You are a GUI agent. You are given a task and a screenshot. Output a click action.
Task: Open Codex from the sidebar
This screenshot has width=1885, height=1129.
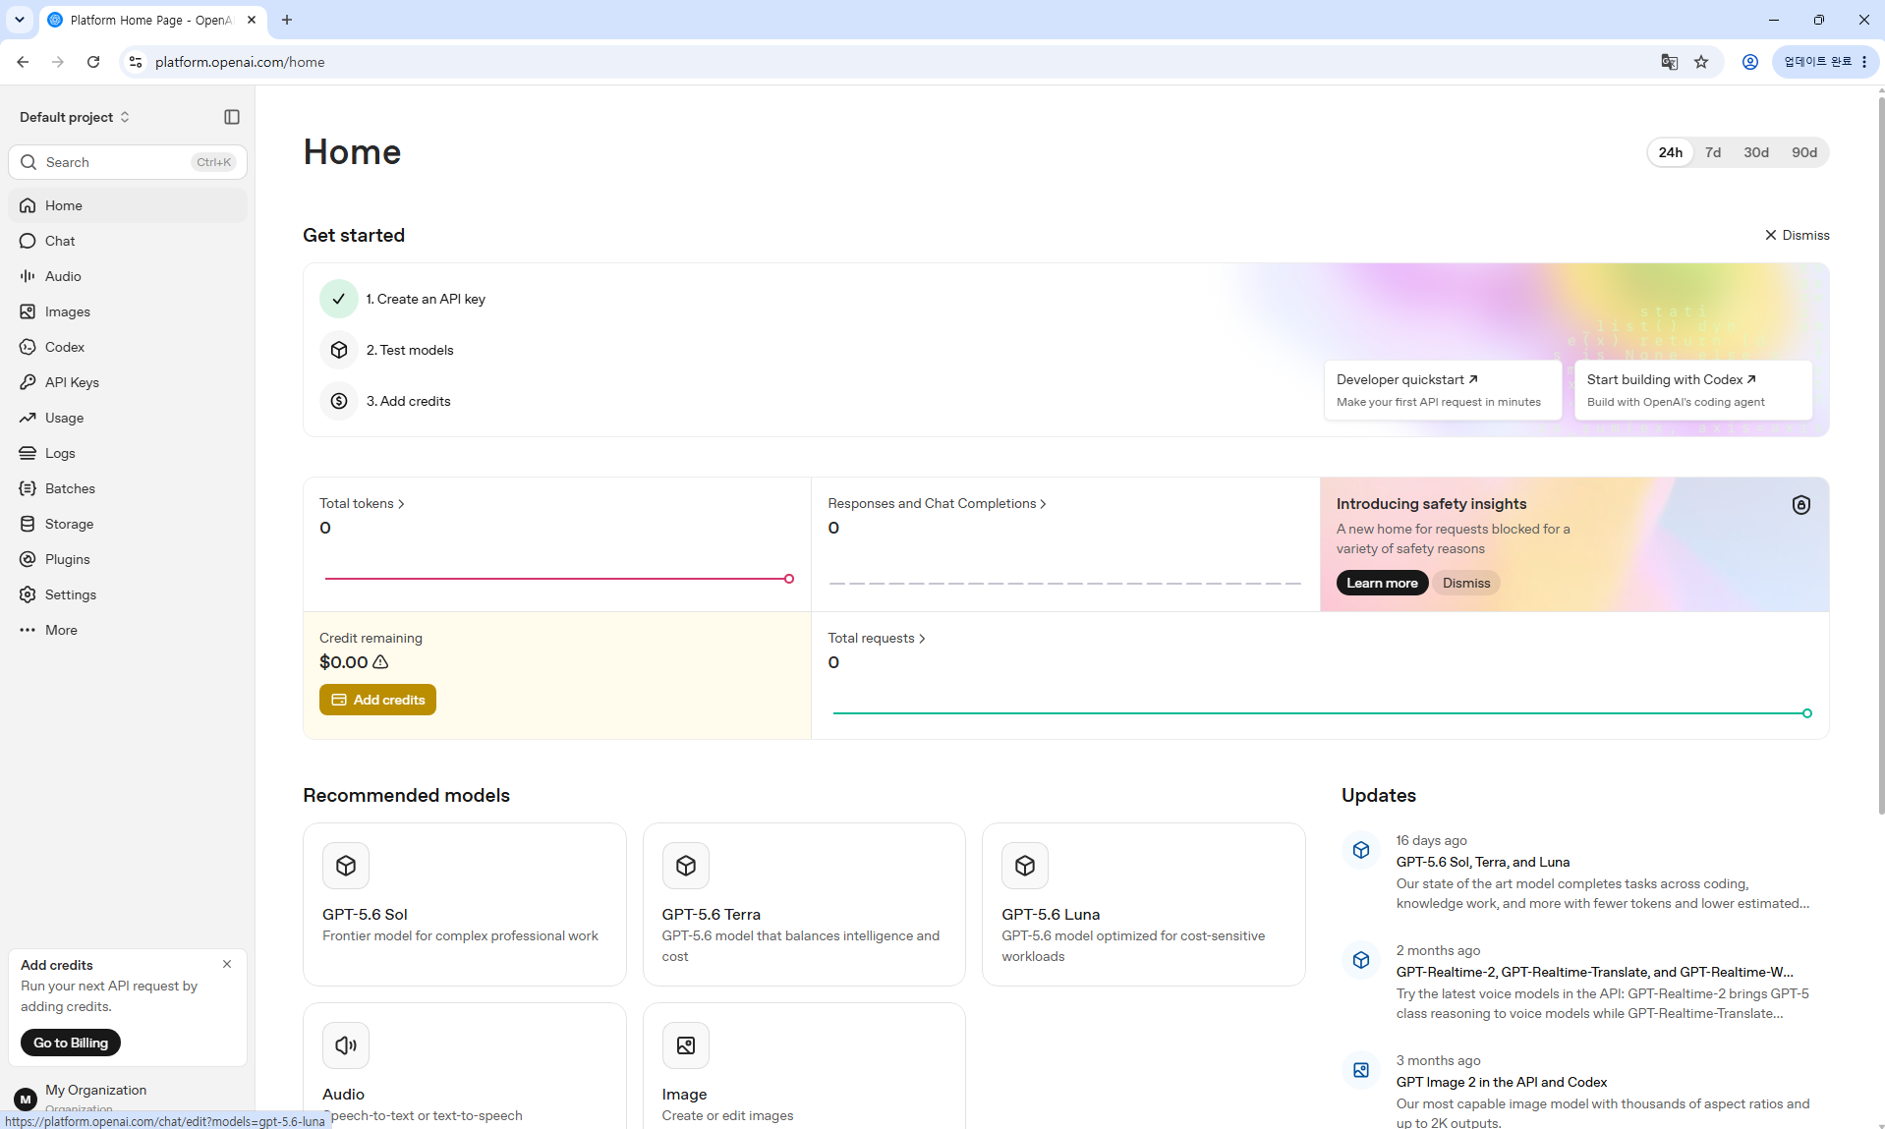coord(128,347)
